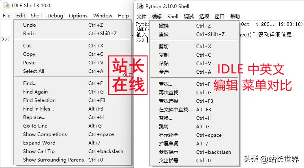Choose 重做 from the 编辑 menu
The width and height of the screenshot is (304, 168).
194,34
